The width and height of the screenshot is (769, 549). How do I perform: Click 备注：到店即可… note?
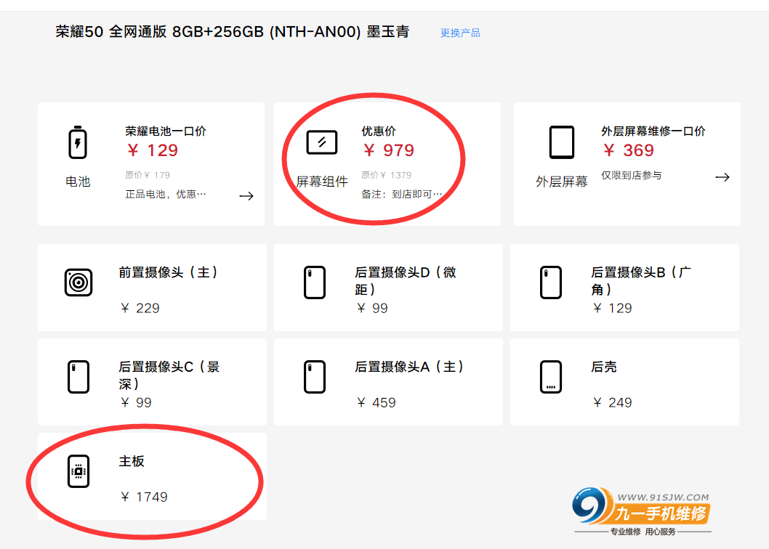(x=402, y=194)
